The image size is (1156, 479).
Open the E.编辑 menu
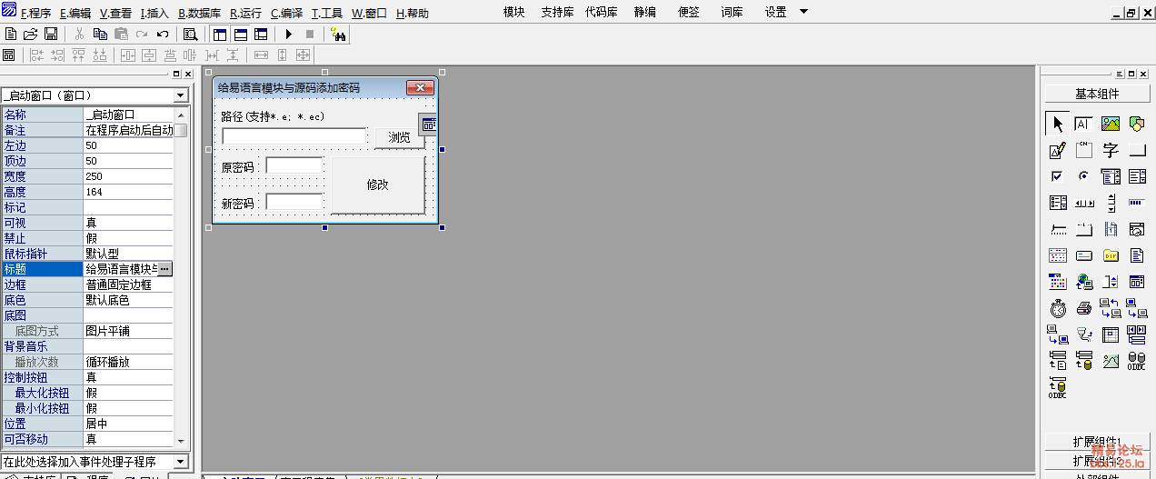click(x=75, y=13)
